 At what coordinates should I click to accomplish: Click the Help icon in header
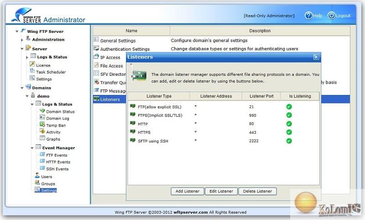(308, 16)
